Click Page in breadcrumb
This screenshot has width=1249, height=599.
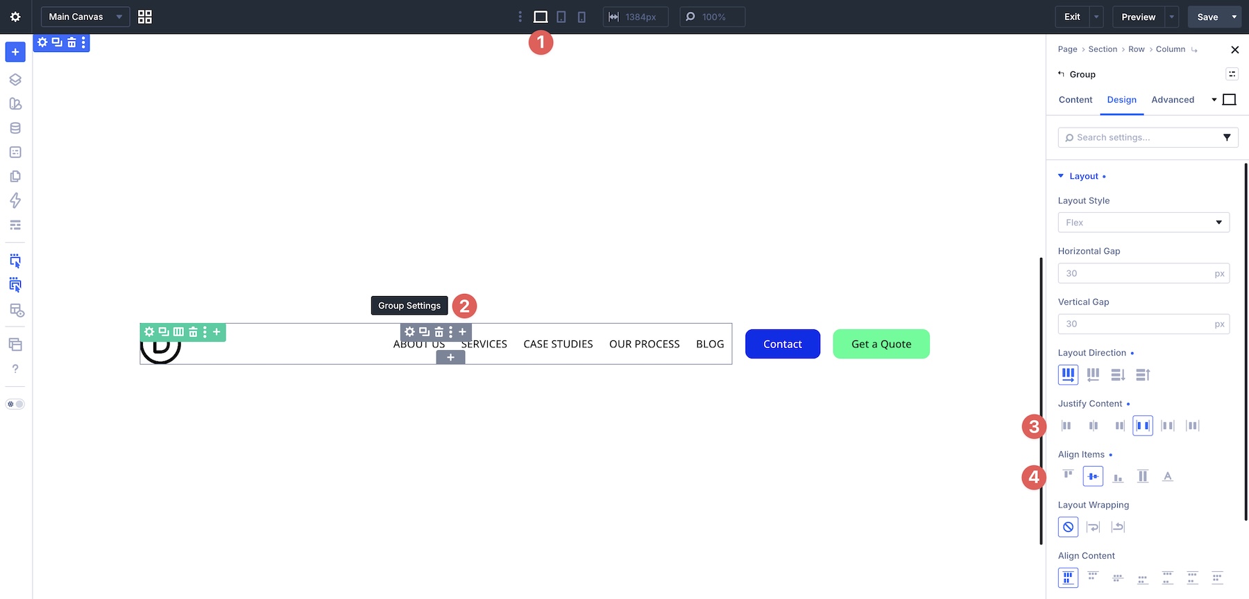tap(1067, 49)
